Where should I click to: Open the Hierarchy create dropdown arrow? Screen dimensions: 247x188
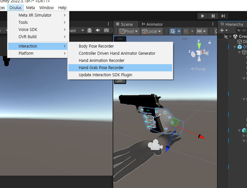coord(226,30)
